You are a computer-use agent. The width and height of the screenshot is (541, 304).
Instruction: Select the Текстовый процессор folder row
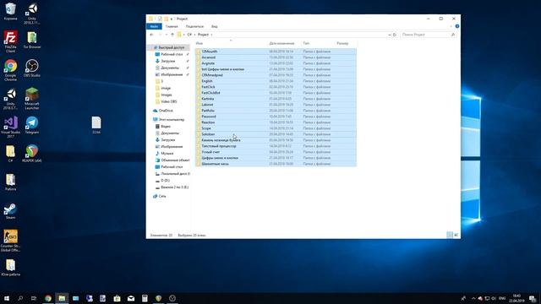(276, 146)
